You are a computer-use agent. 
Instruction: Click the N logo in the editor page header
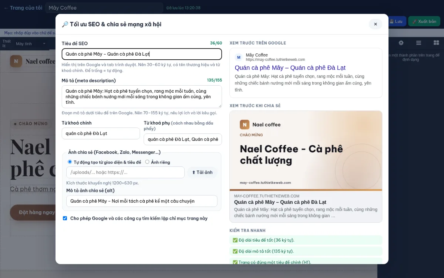coord(16,61)
